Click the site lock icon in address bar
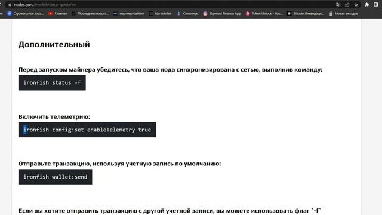Screen dimensions: 382x215 [x=10, y=5]
